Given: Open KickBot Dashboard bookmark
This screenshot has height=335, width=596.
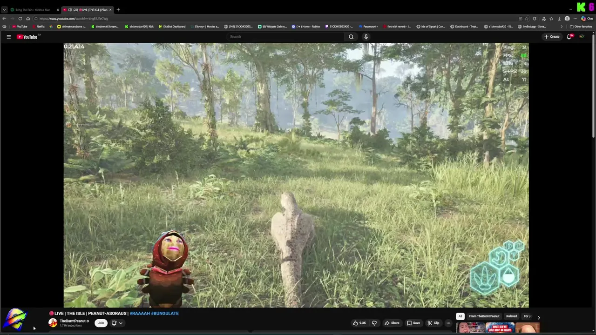Looking at the screenshot, I should pyautogui.click(x=172, y=27).
